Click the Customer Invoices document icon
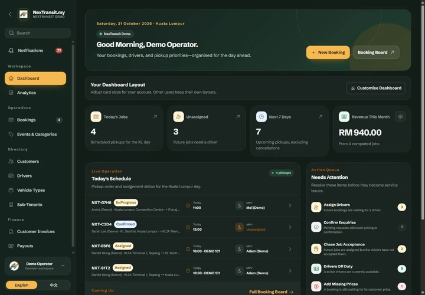425x295 pixels. (x=11, y=231)
